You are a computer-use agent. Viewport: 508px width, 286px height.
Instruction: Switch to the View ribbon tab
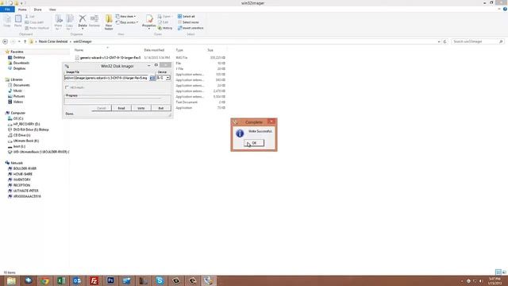[x=52, y=10]
